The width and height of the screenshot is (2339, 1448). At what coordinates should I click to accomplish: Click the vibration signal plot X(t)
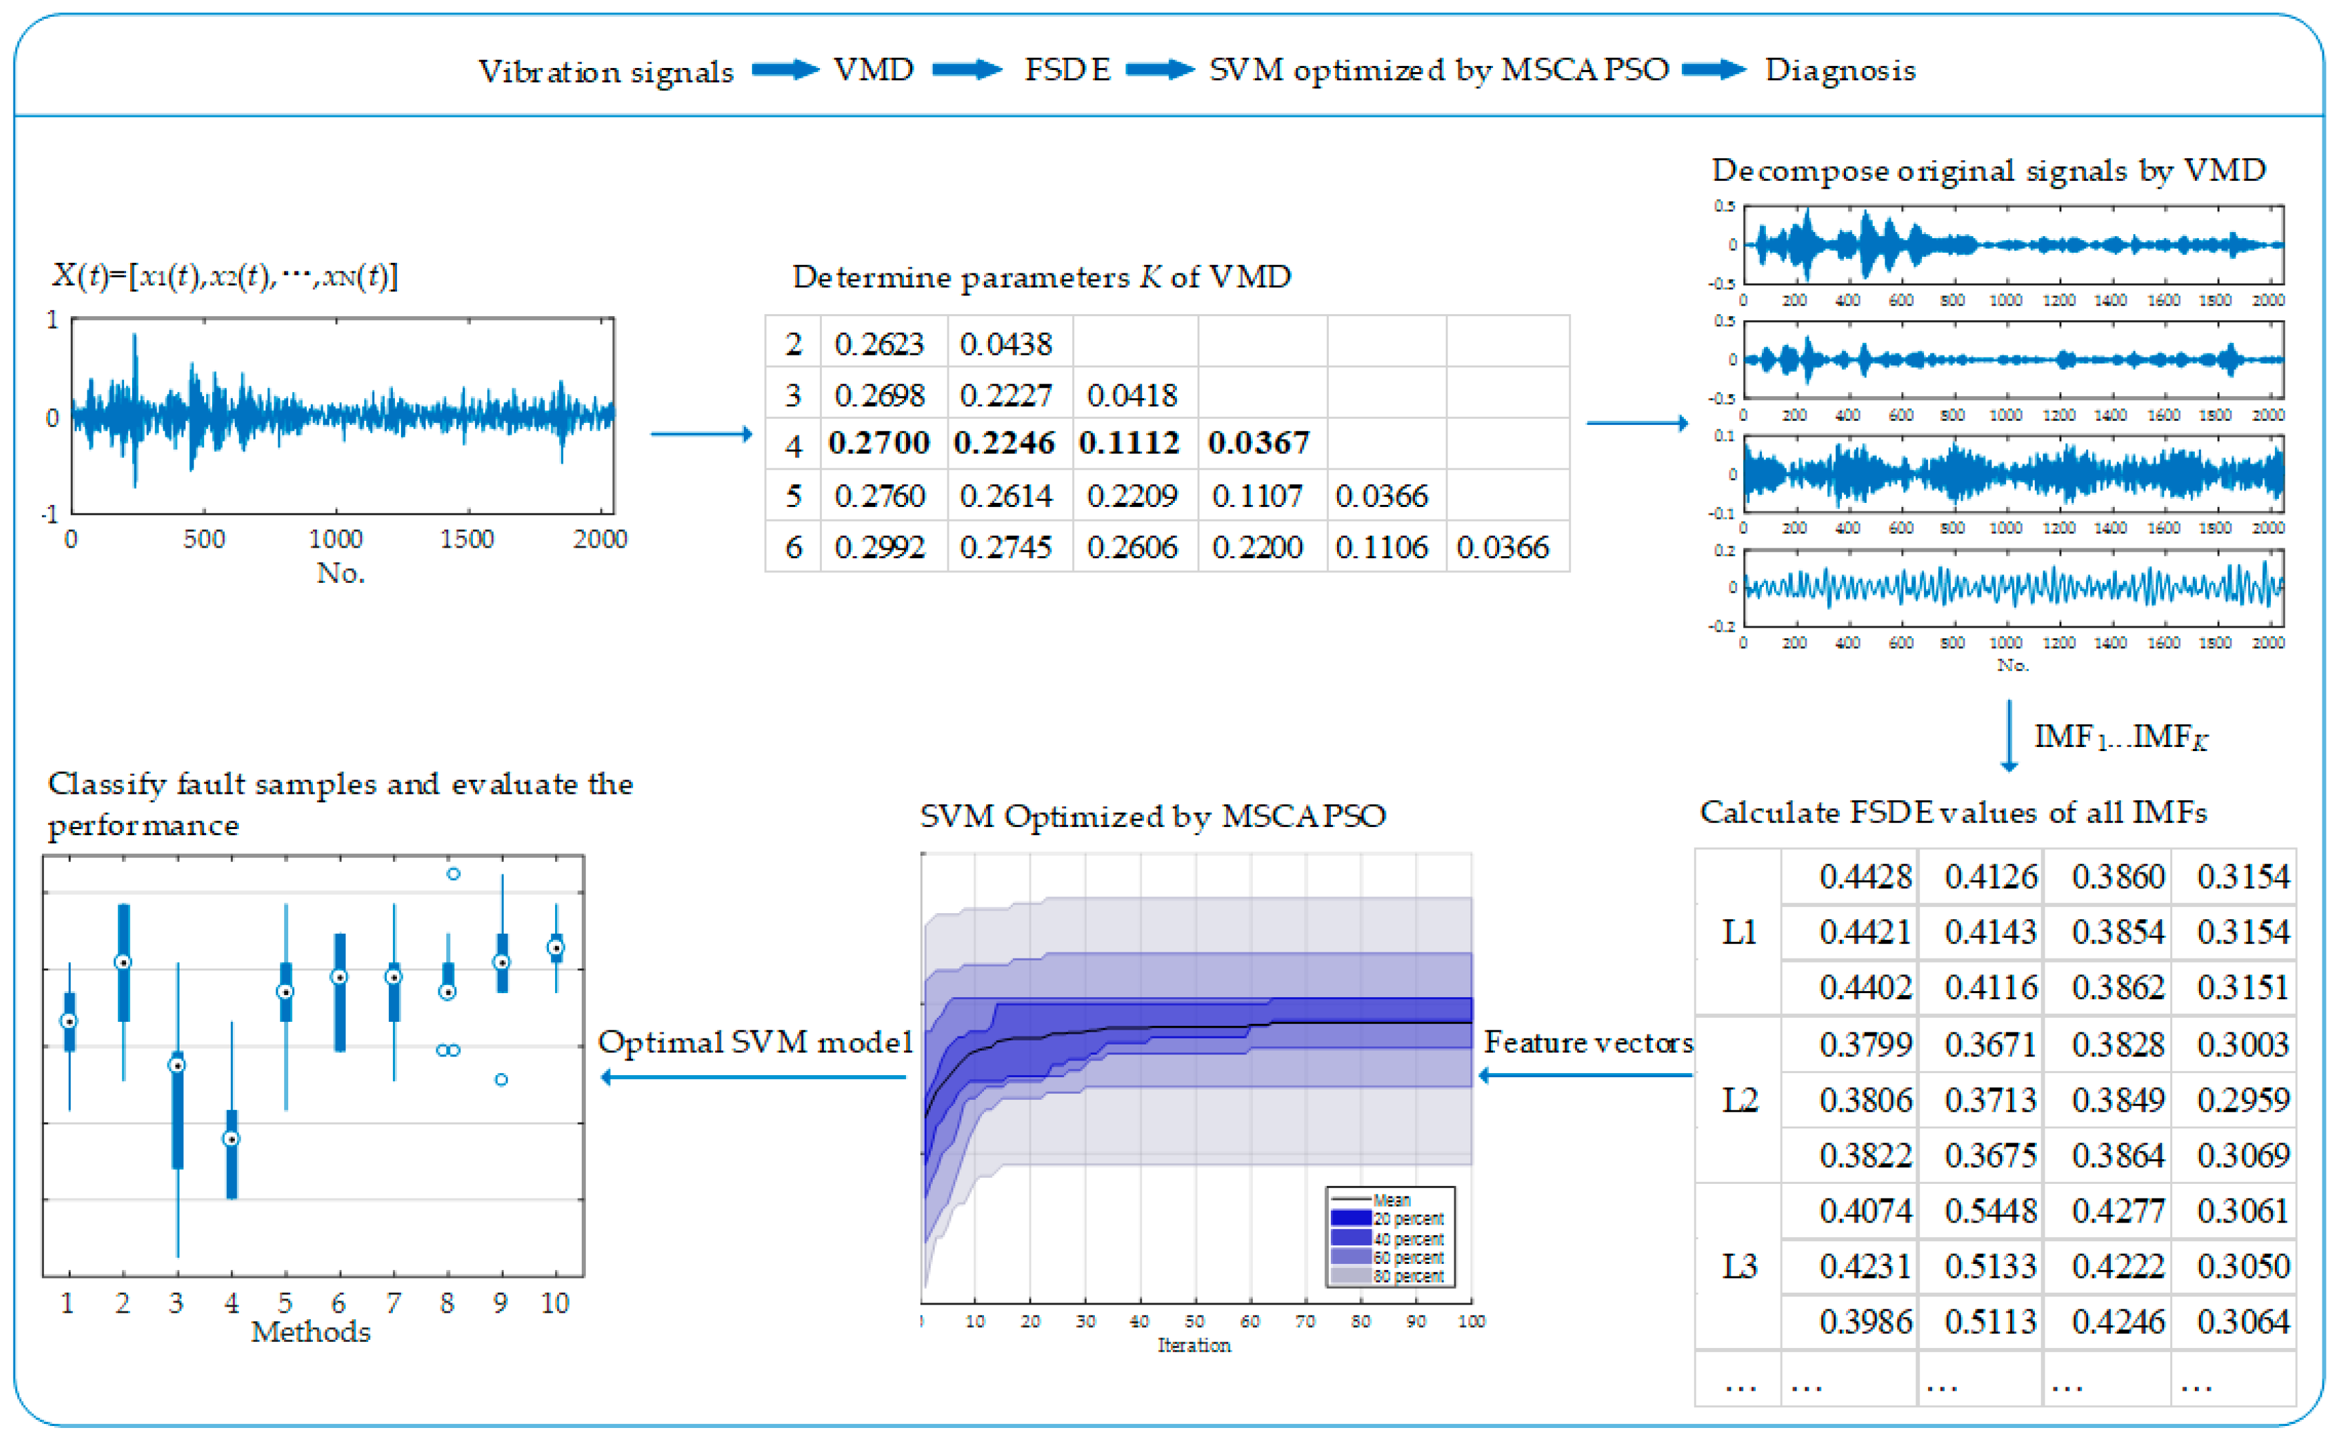(x=343, y=416)
